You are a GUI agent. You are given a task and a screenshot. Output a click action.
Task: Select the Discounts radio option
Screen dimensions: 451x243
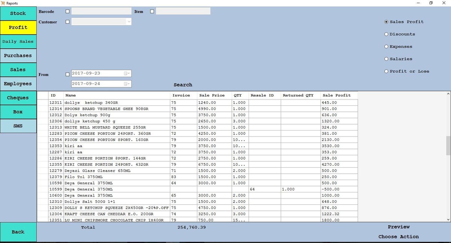pyautogui.click(x=386, y=34)
